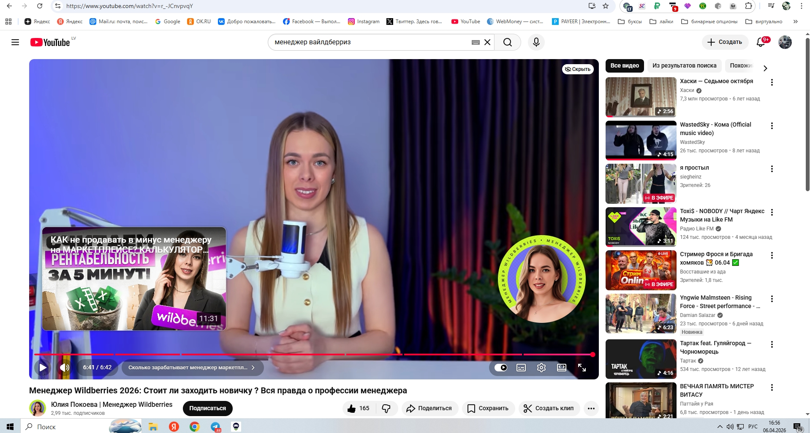
Task: Enter fullscreen mode
Action: tap(582, 368)
